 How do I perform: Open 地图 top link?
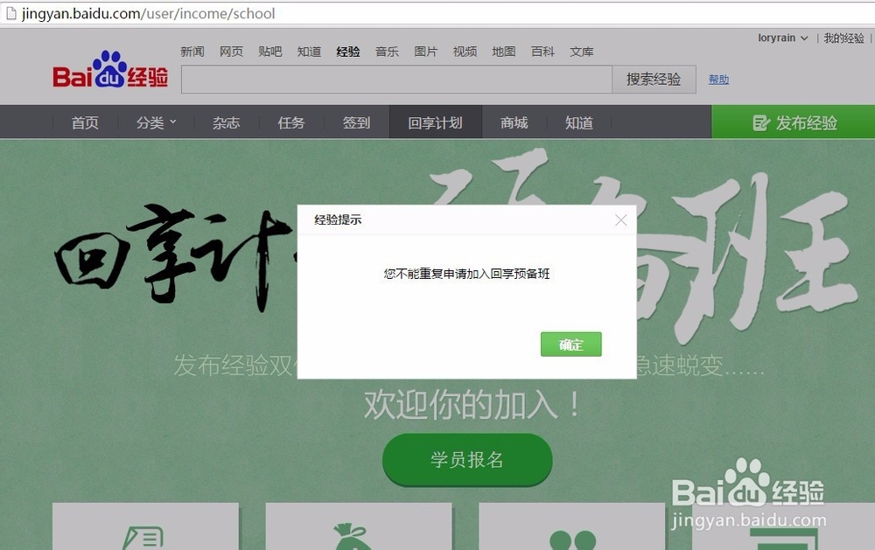(x=504, y=52)
